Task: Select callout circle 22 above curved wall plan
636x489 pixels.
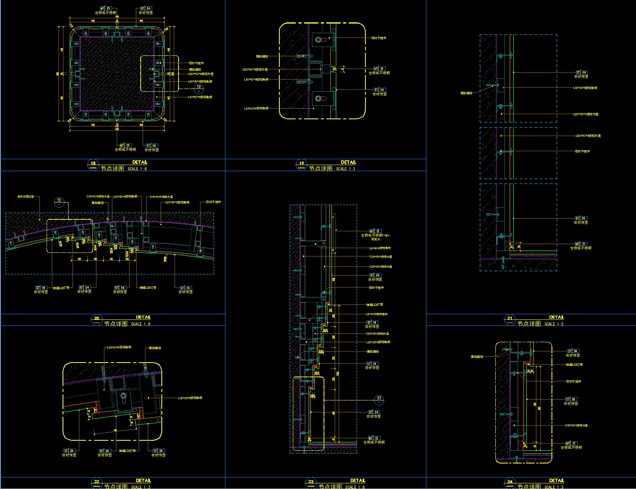Action: 59,202
